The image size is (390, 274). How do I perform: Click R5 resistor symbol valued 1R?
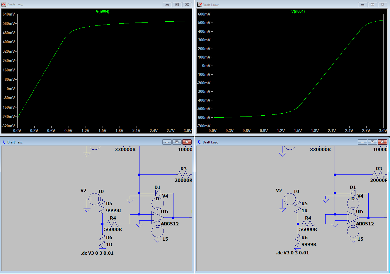[x=298, y=207]
